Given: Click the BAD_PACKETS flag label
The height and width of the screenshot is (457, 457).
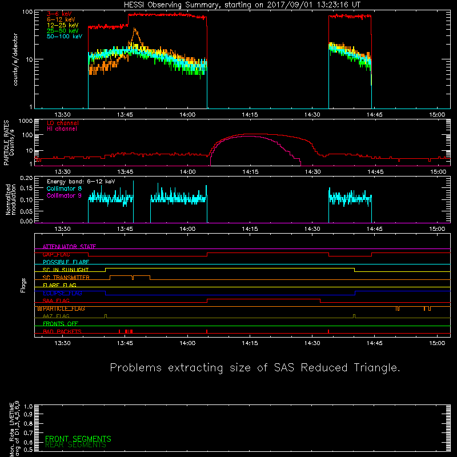Looking at the screenshot, I should point(62,332).
